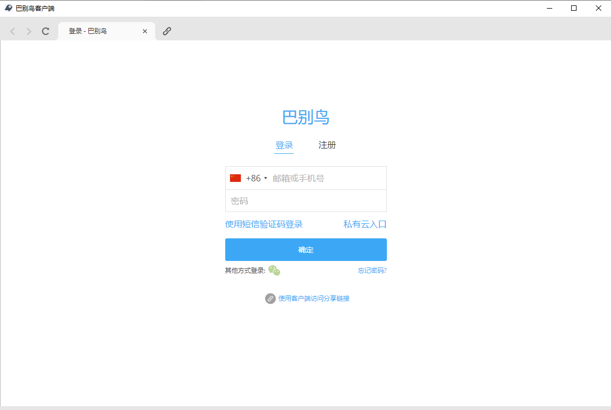Viewport: 611px width, 410px height.
Task: Switch to the 注册 tab
Action: (x=327, y=145)
